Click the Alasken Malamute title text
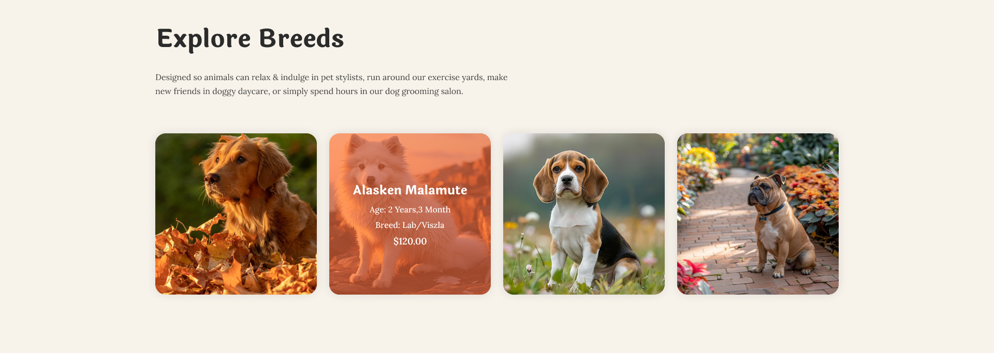Image resolution: width=994 pixels, height=353 pixels. [x=410, y=190]
